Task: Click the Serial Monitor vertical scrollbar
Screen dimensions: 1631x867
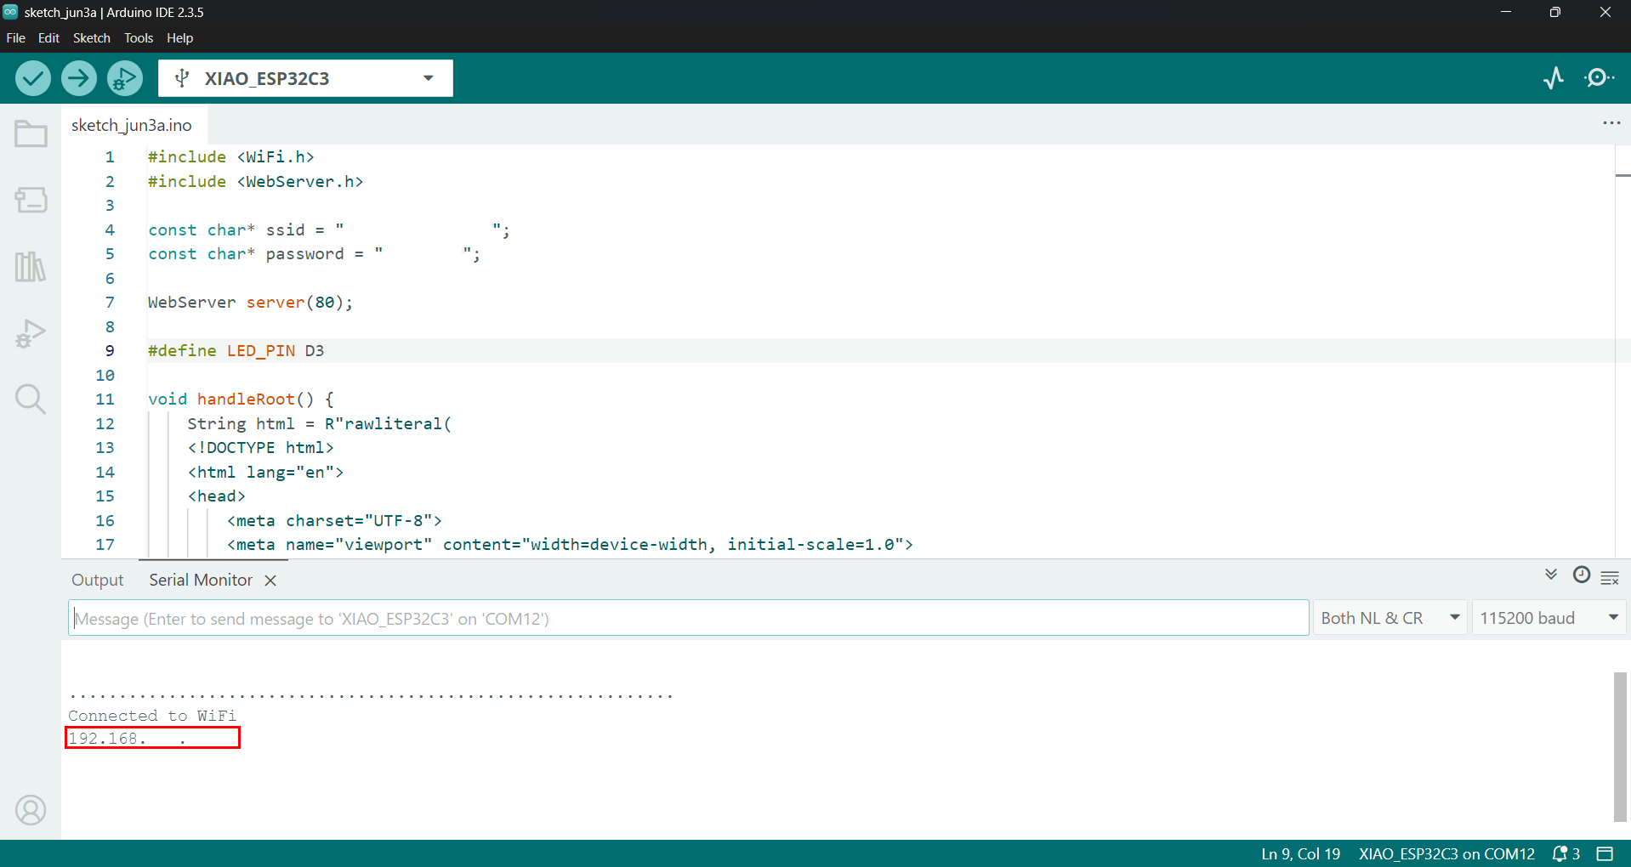Action: pyautogui.click(x=1620, y=747)
